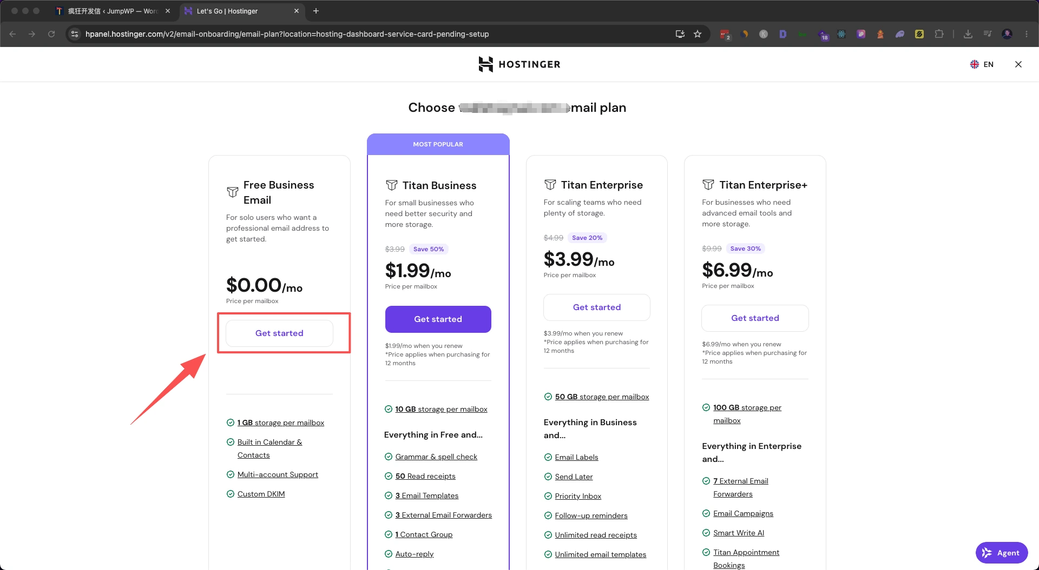
Task: Get started with Free Business Email
Action: click(x=279, y=333)
